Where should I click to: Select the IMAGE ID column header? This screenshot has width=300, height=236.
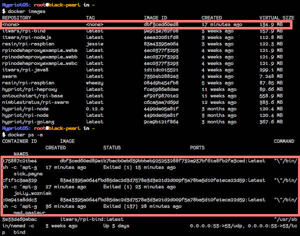[x=155, y=18]
